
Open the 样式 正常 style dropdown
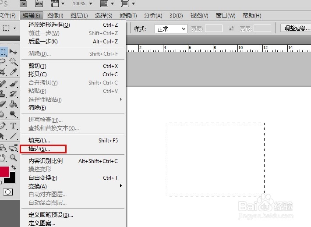(x=171, y=29)
